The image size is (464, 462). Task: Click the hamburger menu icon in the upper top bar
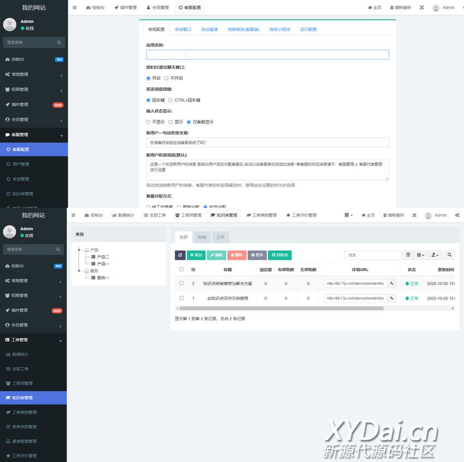click(75, 8)
